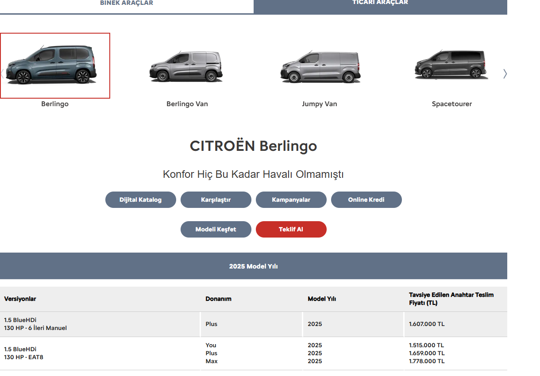Click the Tavsiye Edilen Anahtar Teslim Fiyatı header
Viewport: 540px width, 376px height.
tap(451, 299)
